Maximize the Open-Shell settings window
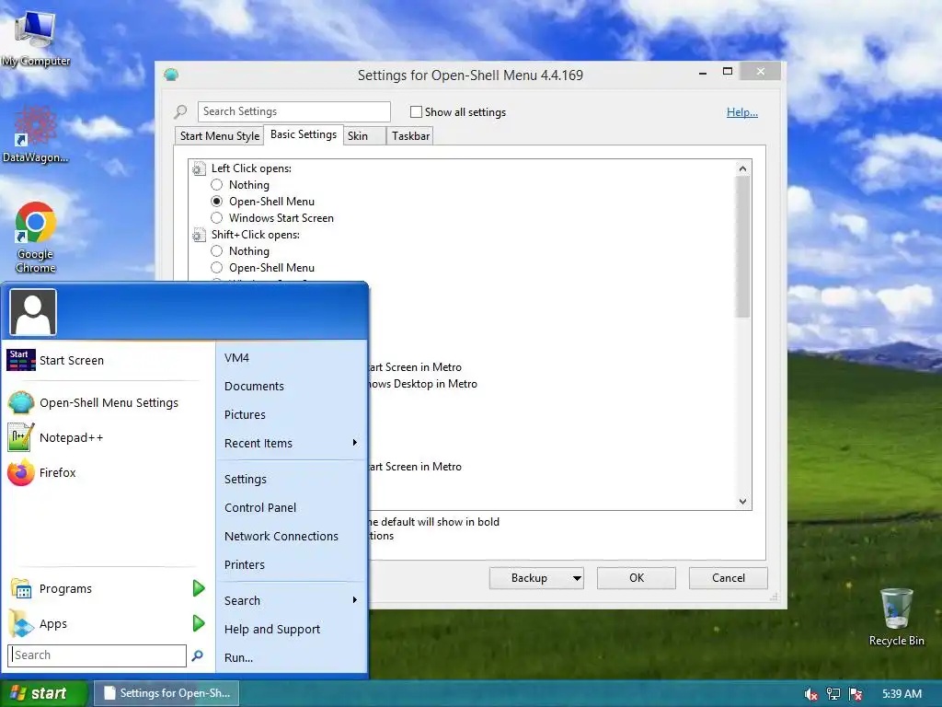Viewport: 942px width, 707px height. [728, 72]
